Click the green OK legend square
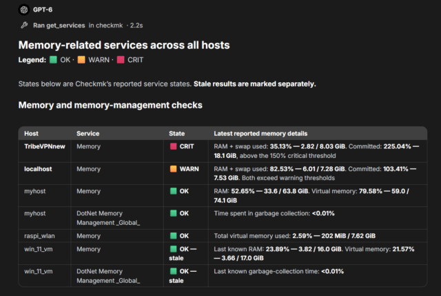This screenshot has width=441, height=296. click(x=53, y=60)
